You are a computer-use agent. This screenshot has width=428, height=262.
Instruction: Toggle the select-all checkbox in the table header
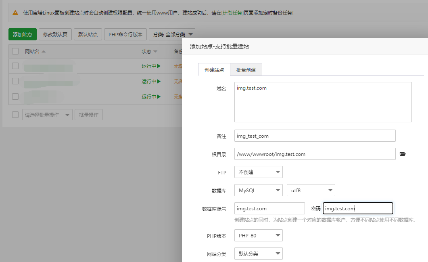click(x=15, y=51)
